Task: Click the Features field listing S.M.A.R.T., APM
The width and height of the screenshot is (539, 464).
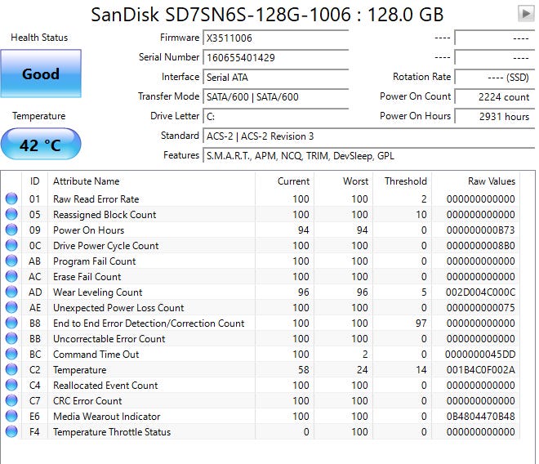Action: pyautogui.click(x=369, y=156)
